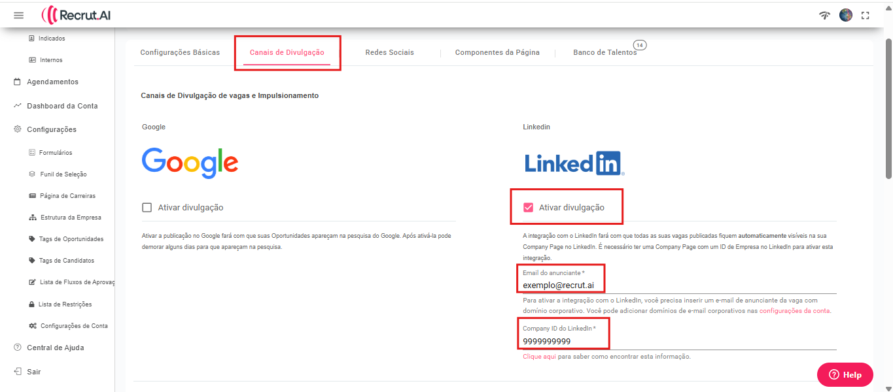Screen dimensions: 893x392
Task: Open the globe language icon
Action: (x=846, y=15)
